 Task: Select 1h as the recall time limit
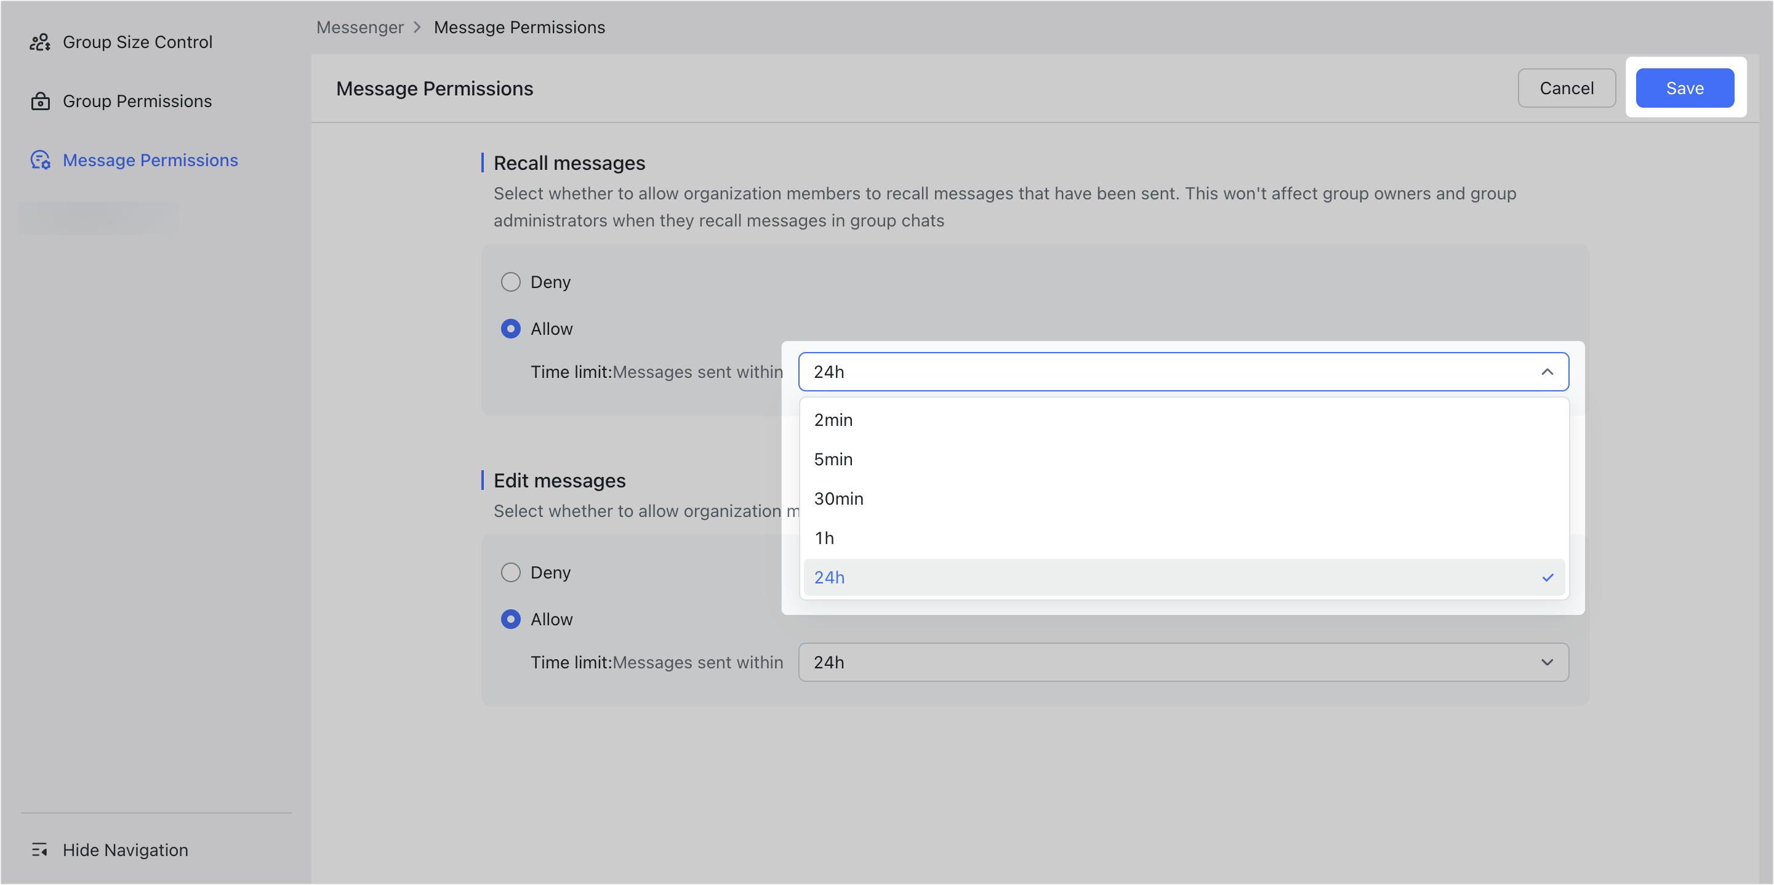tap(824, 538)
